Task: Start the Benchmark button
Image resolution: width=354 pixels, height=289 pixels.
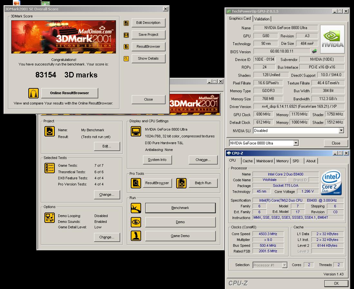Action: coord(180,208)
